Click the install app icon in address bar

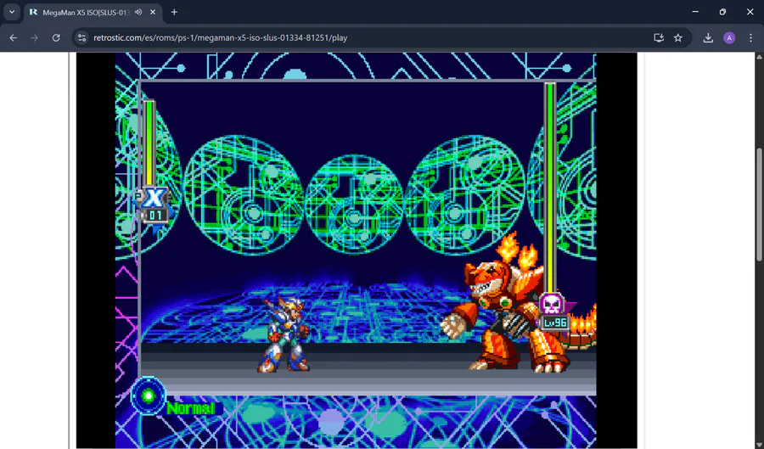(x=659, y=38)
